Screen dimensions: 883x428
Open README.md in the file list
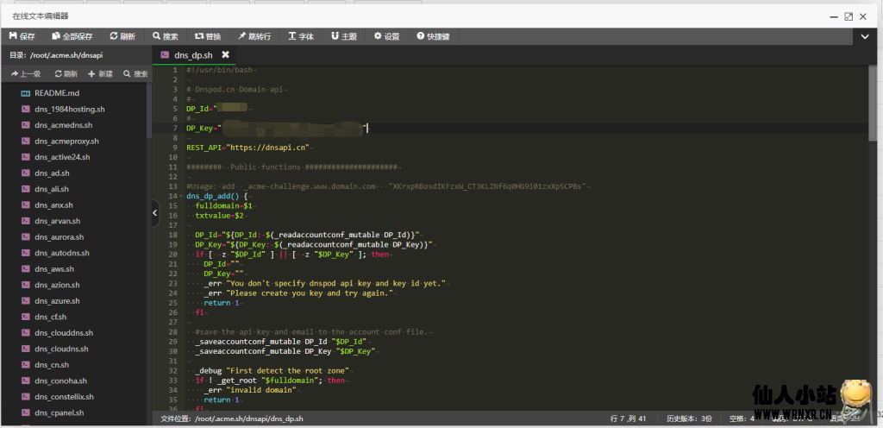[57, 93]
